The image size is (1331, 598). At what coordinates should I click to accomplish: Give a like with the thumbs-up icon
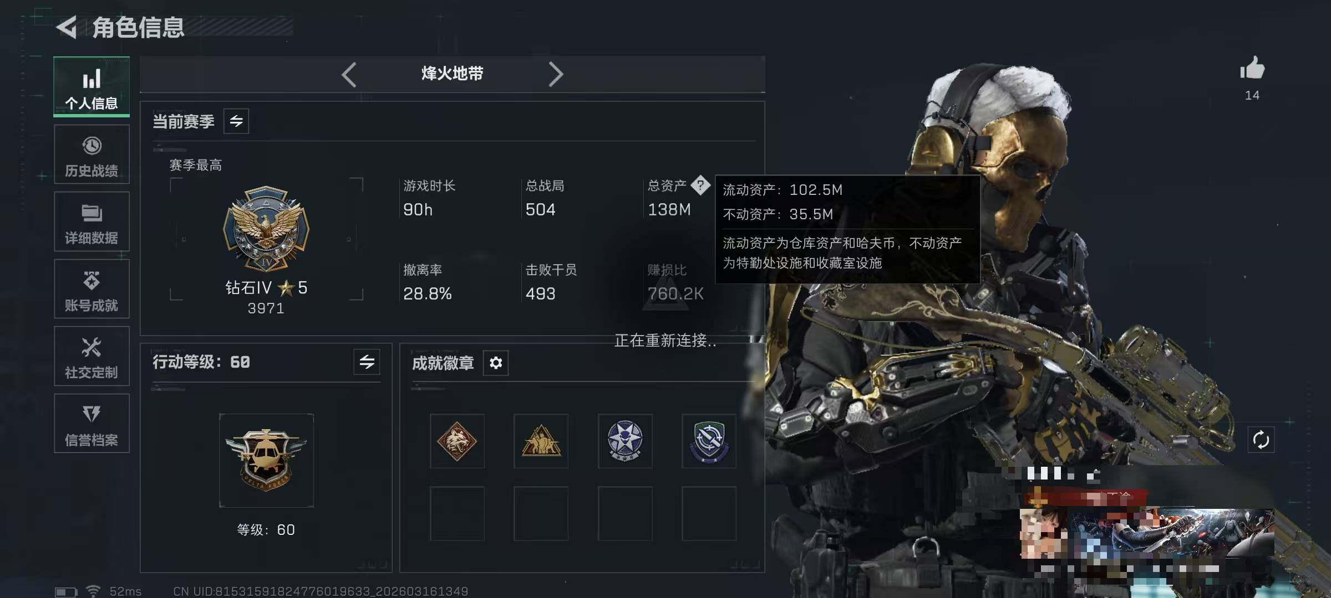pos(1252,68)
